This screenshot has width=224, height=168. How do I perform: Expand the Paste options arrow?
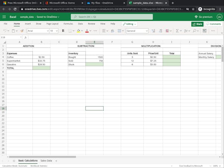tap(16, 31)
